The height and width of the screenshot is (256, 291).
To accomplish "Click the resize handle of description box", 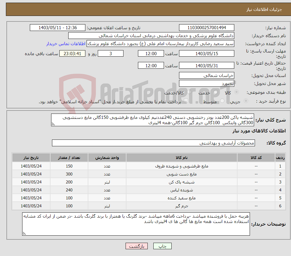I will [53, 124].
